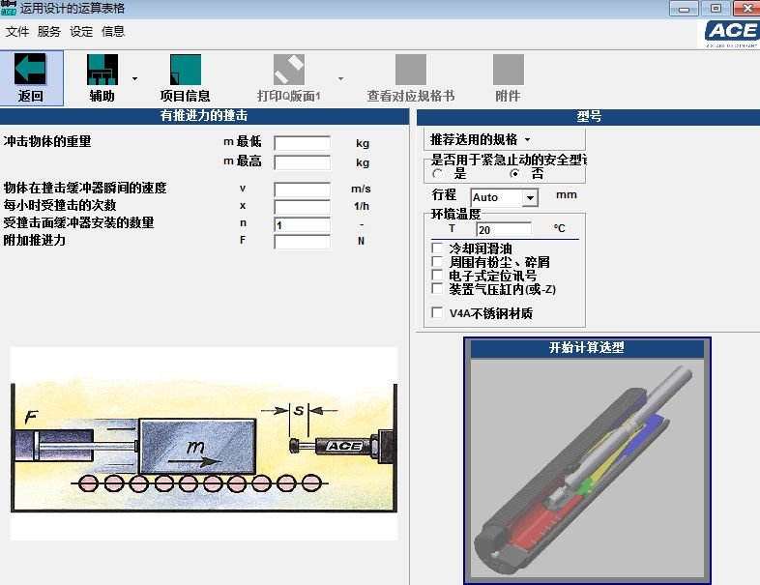This screenshot has height=585, width=760.
Task: Click the ACE logo in the corner
Action: coord(731,33)
